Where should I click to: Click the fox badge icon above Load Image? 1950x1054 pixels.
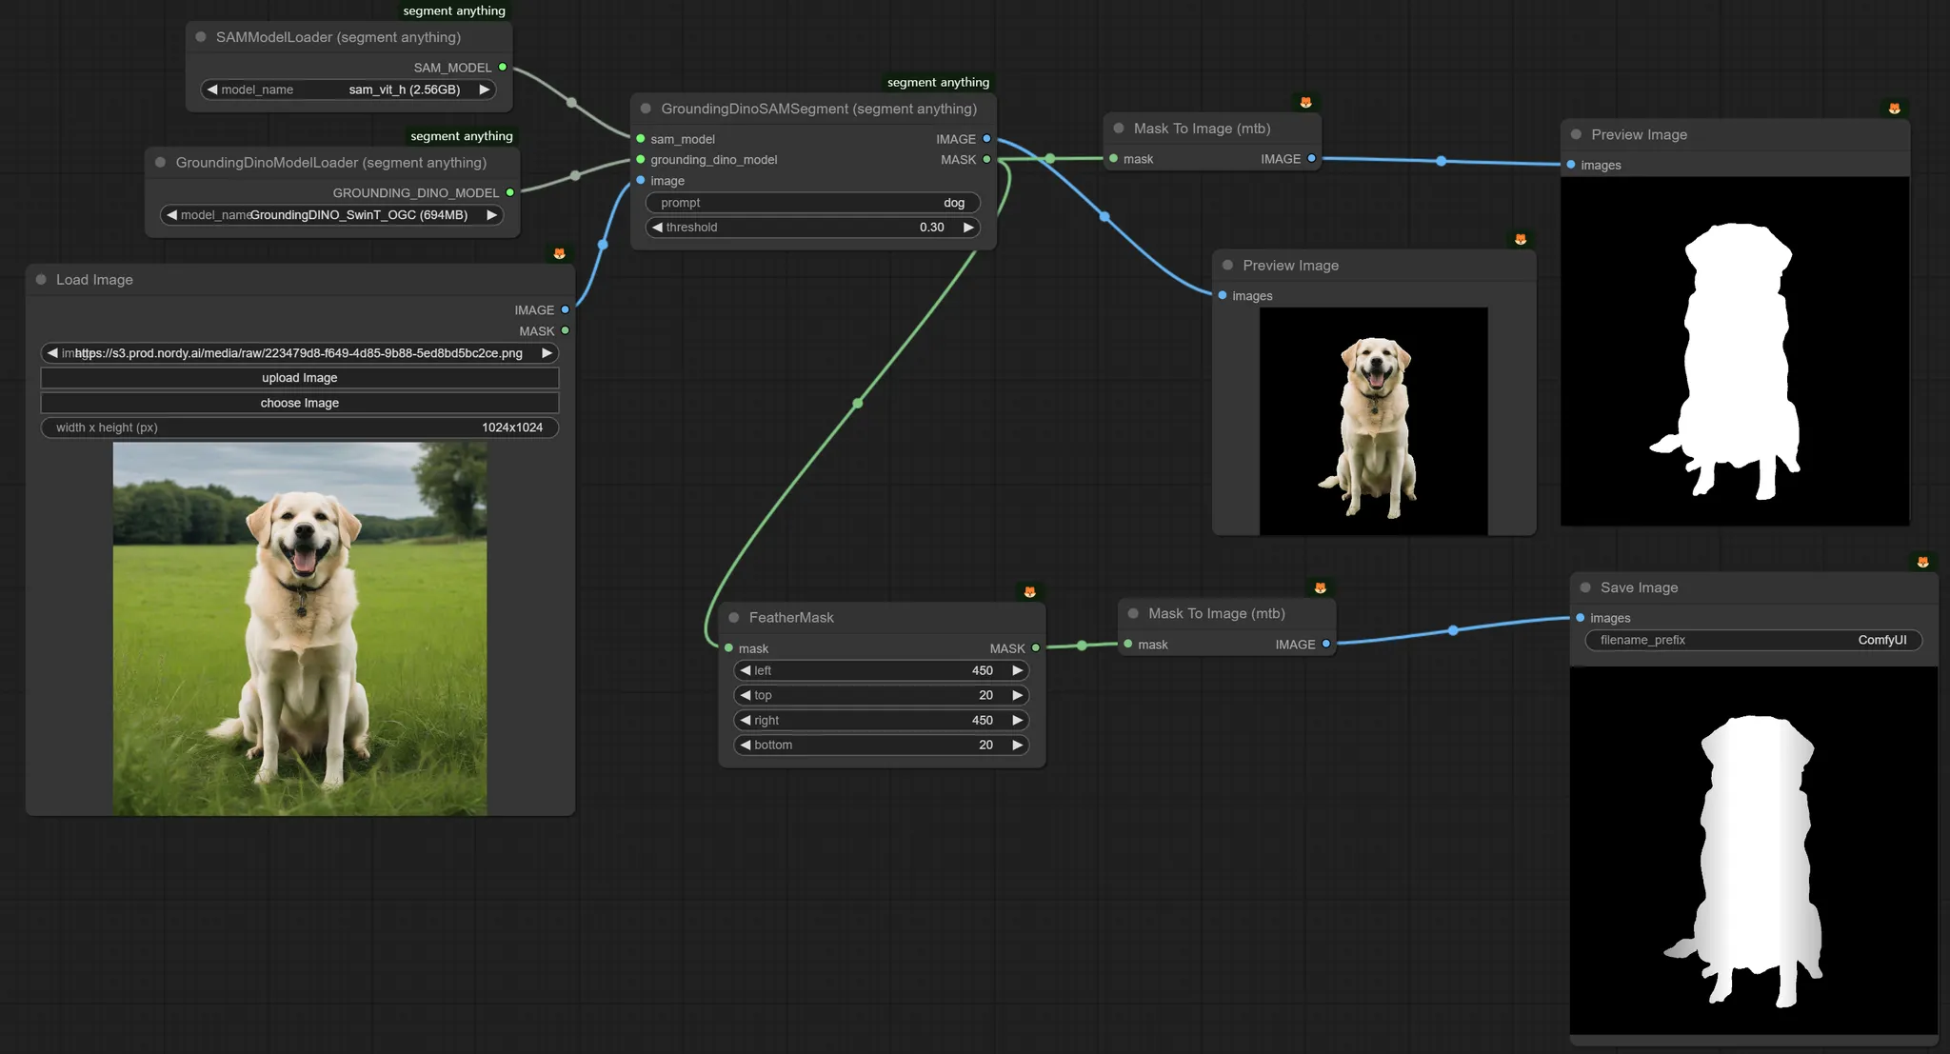point(560,253)
